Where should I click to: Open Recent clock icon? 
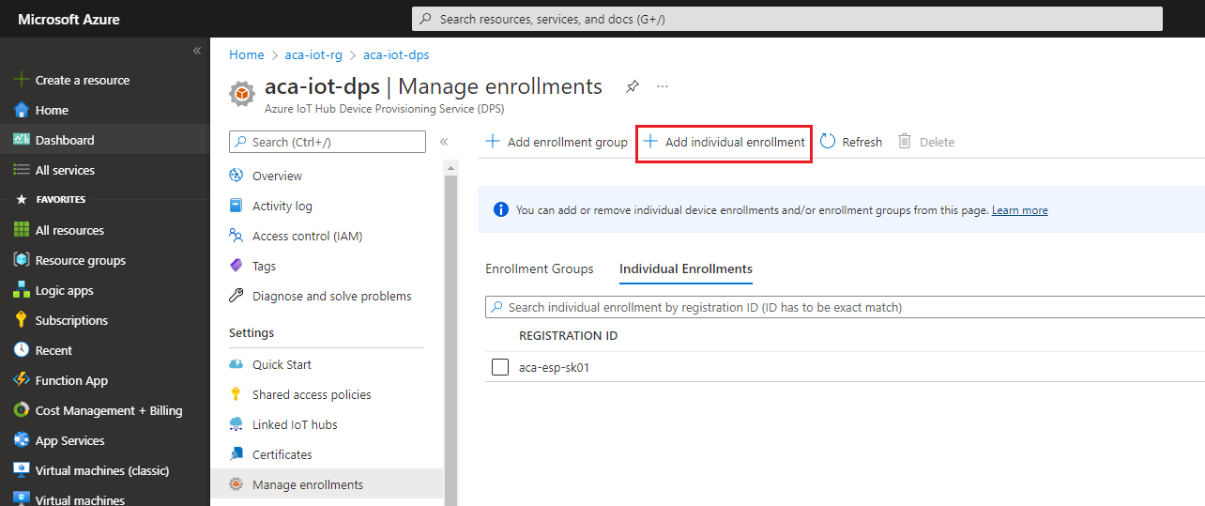tap(22, 350)
